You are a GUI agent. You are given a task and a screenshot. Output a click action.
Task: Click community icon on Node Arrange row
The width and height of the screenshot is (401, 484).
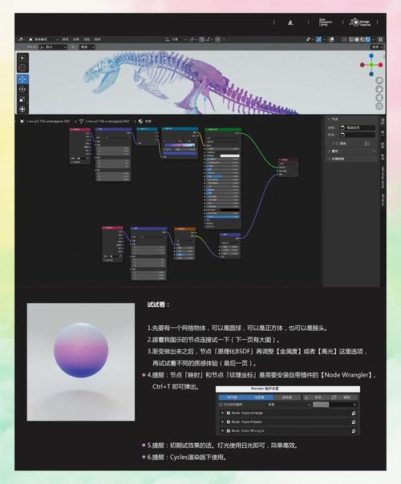click(x=354, y=413)
